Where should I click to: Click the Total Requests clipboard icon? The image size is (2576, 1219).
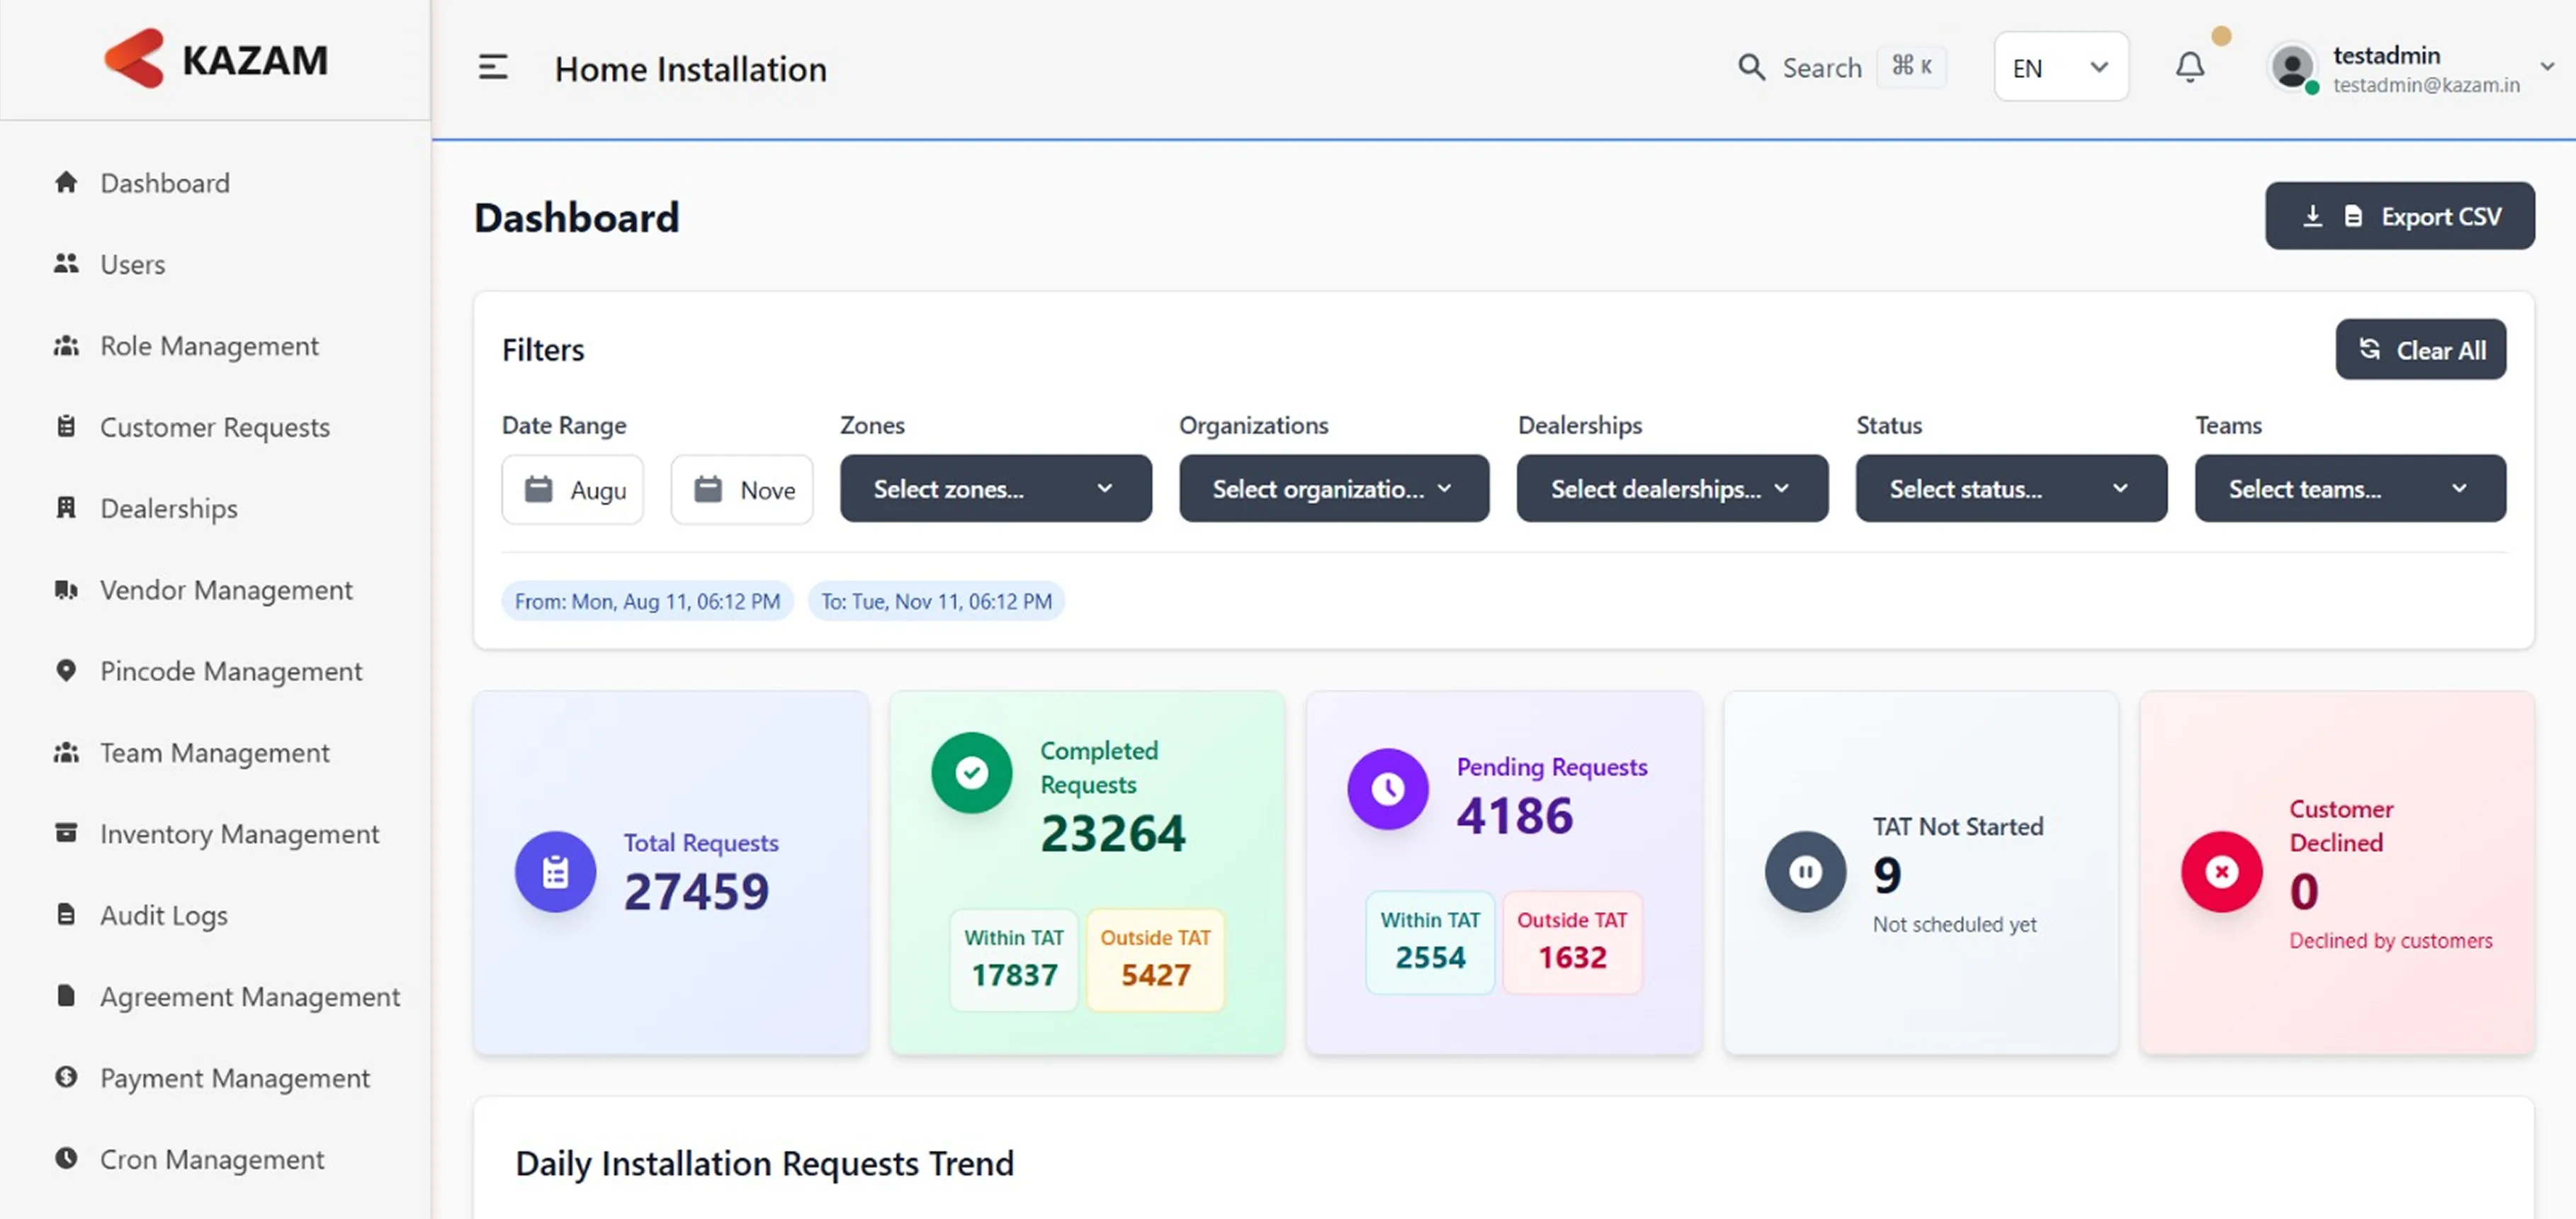556,871
